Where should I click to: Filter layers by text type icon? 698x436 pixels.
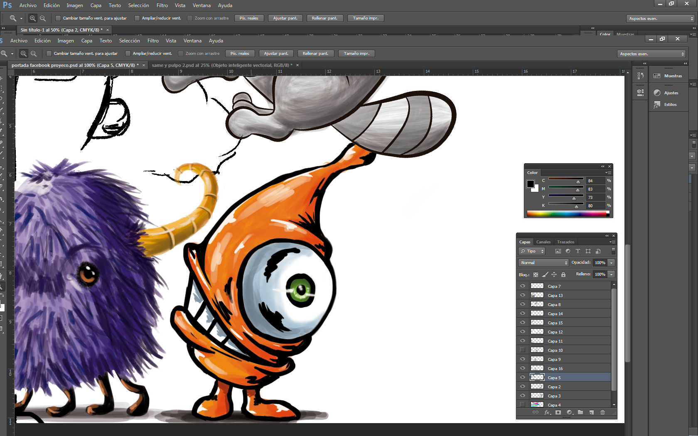pyautogui.click(x=578, y=251)
